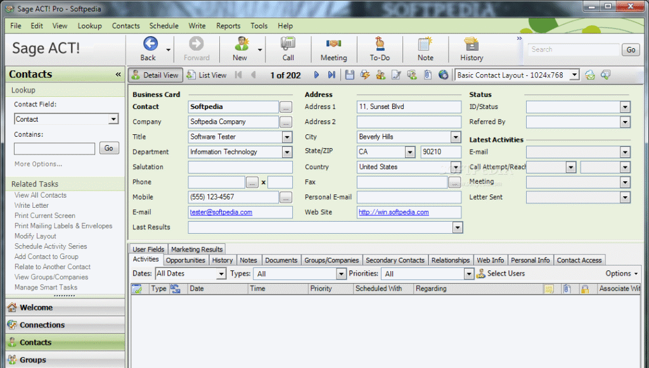Click the Select Users icon

pyautogui.click(x=480, y=274)
